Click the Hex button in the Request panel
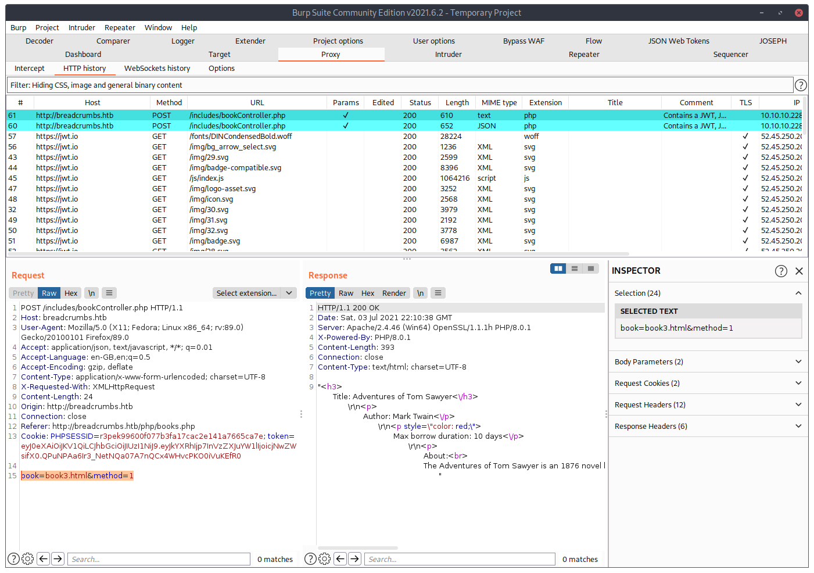 tap(71, 293)
